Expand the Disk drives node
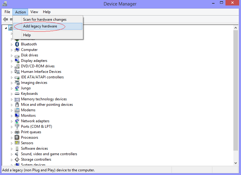Viewport: 241px width, 175px height. [12, 55]
